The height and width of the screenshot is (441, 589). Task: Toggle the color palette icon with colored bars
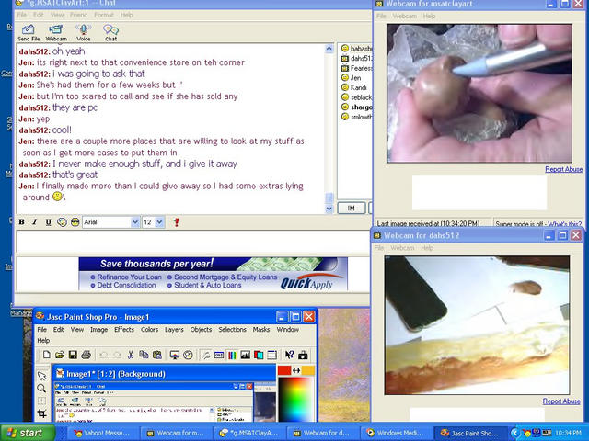pyautogui.click(x=232, y=355)
